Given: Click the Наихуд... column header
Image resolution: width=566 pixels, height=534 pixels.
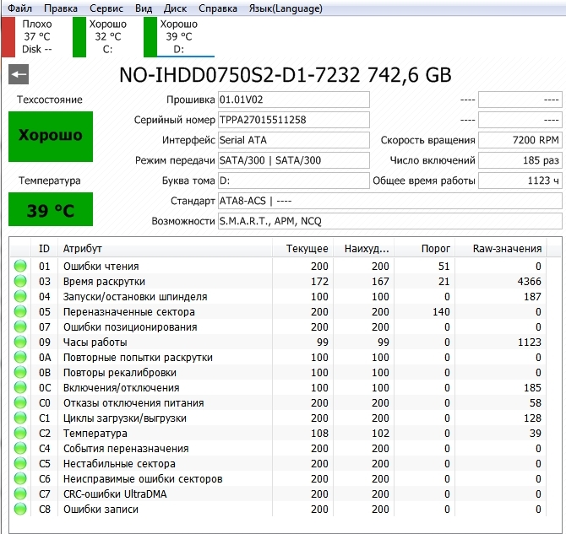Looking at the screenshot, I should [x=363, y=248].
